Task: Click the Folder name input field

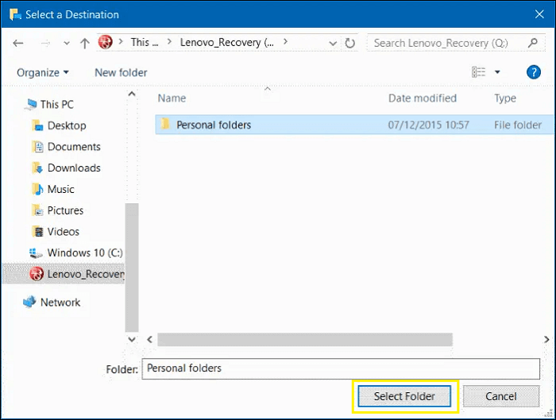Action: [341, 368]
